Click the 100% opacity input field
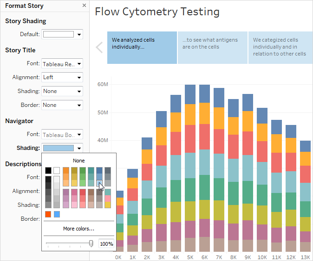Screen dimensions: 313x261 pos(106,244)
